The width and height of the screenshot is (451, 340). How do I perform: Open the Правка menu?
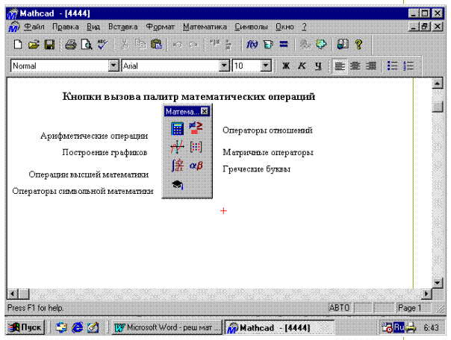pos(65,27)
